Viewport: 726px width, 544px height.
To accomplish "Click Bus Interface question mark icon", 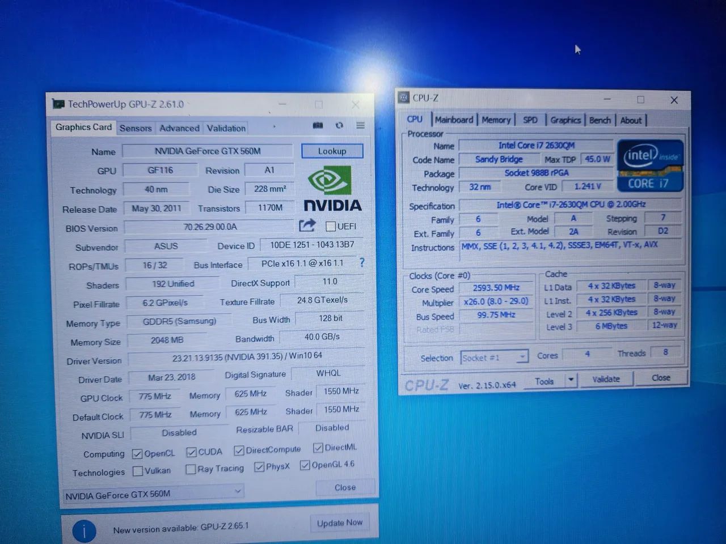I will pos(362,262).
